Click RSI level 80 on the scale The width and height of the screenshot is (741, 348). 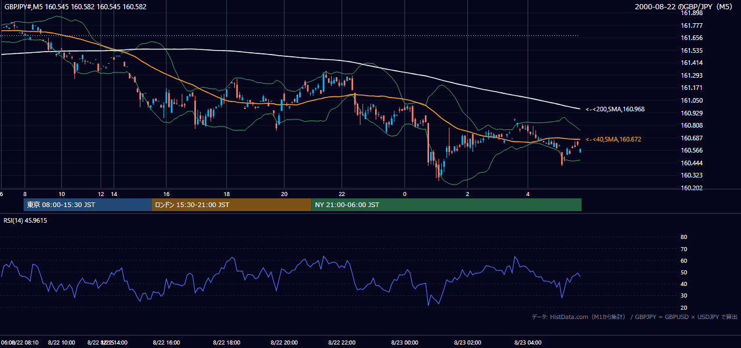(x=684, y=237)
